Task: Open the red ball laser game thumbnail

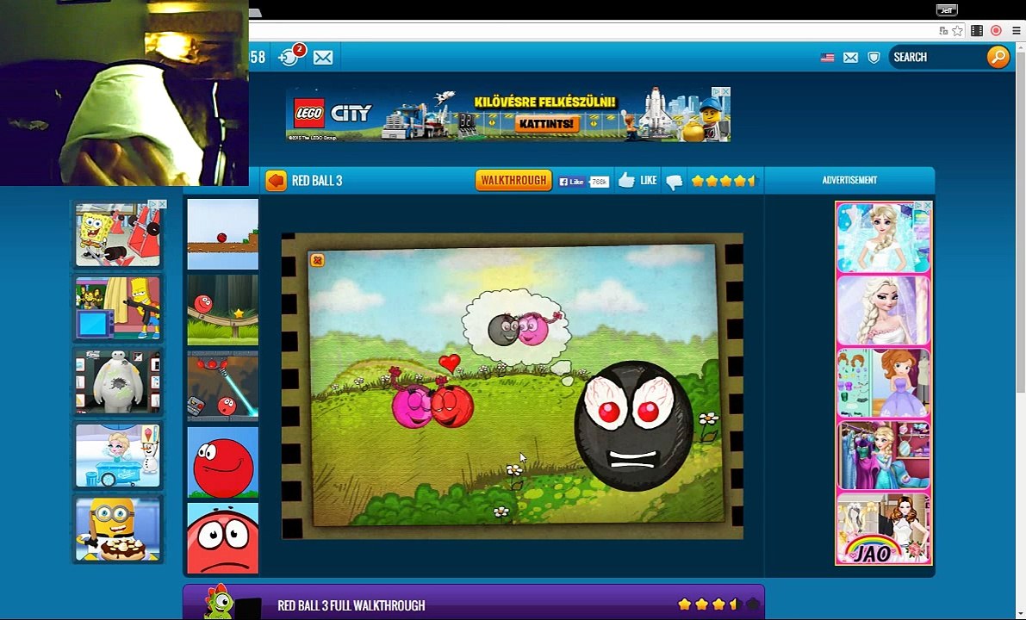Action: coord(223,386)
